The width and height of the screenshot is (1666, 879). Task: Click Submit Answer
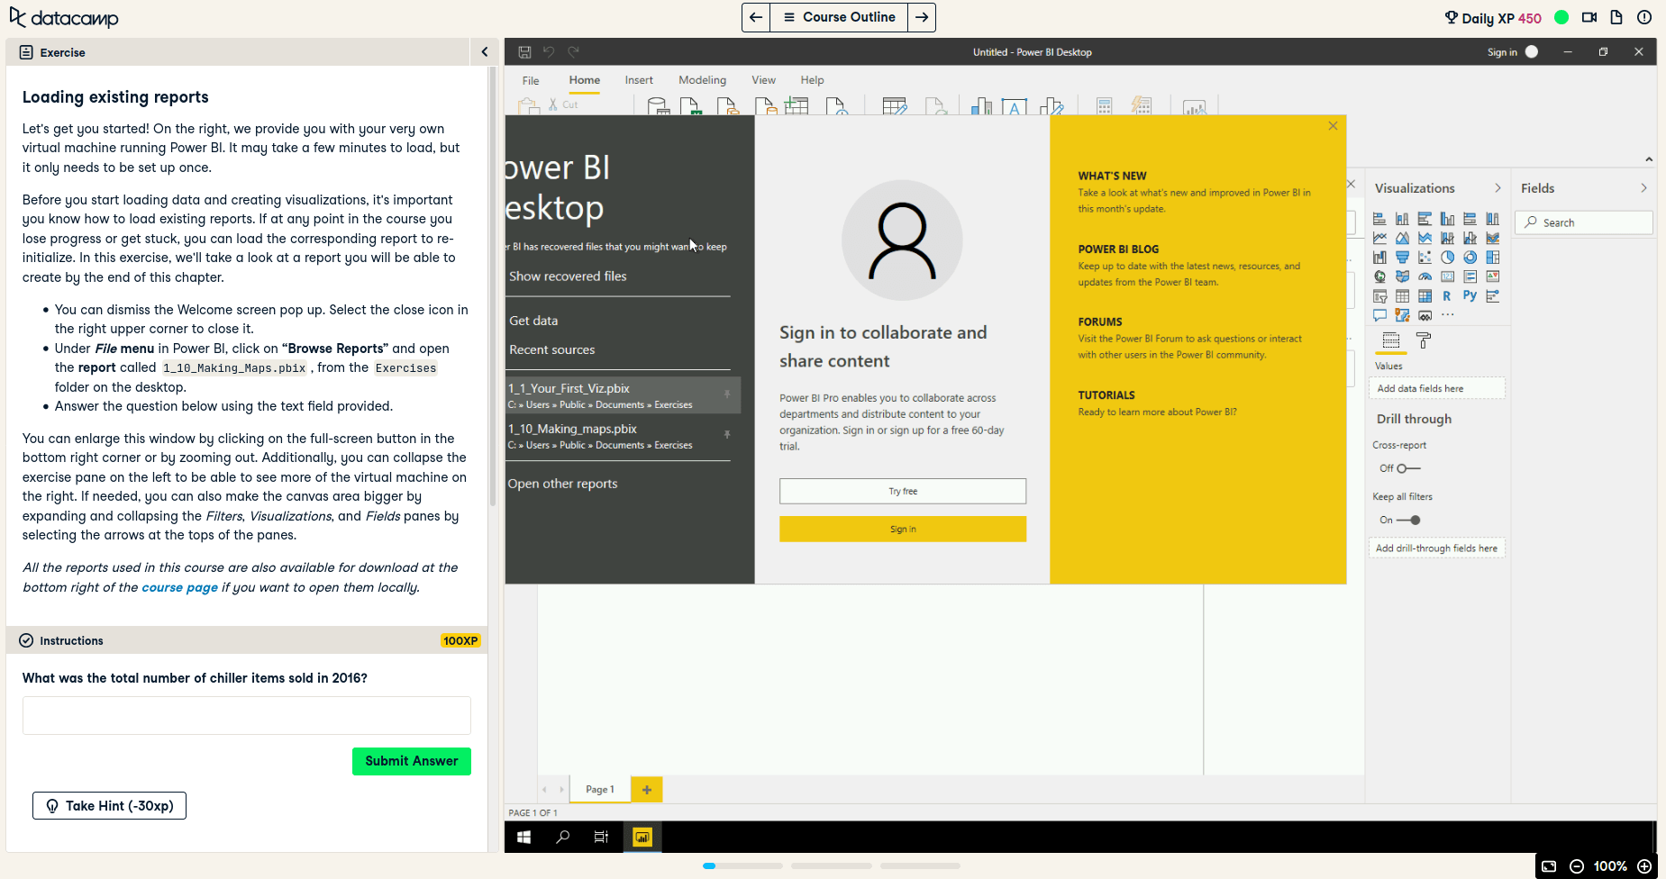coord(412,761)
